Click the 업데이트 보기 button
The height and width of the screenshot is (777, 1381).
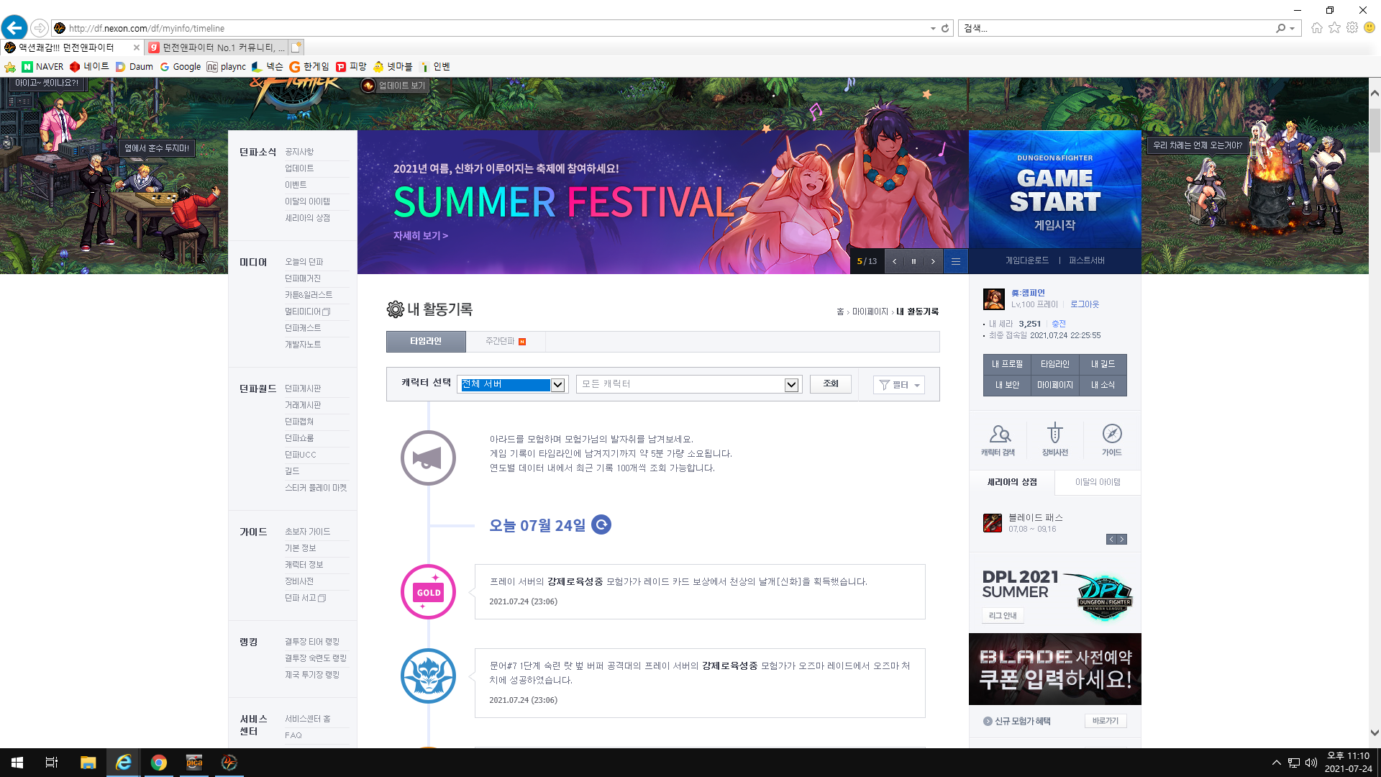[395, 86]
